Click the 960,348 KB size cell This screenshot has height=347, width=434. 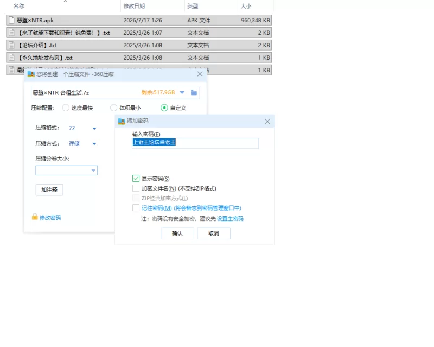tap(255, 20)
